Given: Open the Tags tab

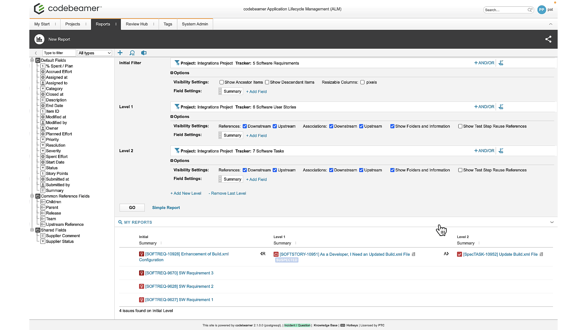Looking at the screenshot, I should tap(168, 24).
